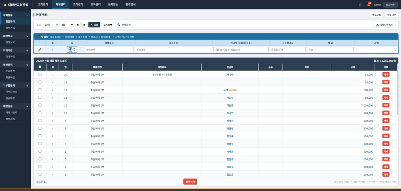Switch to the 조직관리 top menu
This screenshot has height=191, width=401.
78,4
